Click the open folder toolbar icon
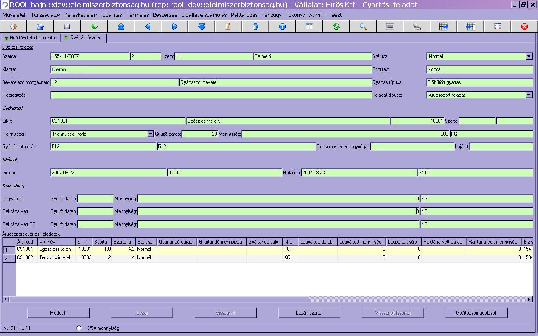Image resolution: width=538 pixels, height=336 pixels. (40, 26)
